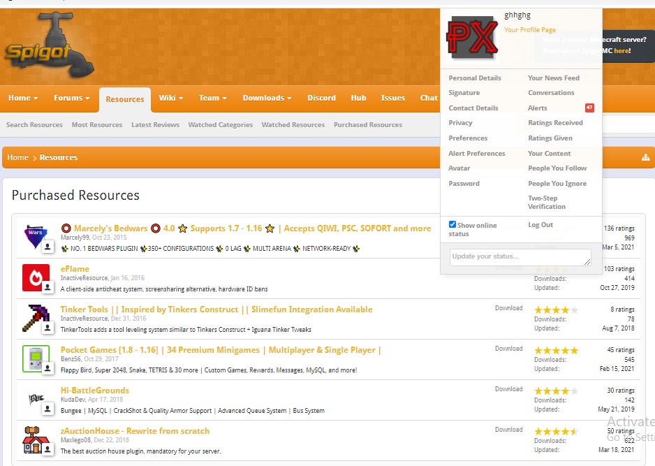Open Two-Step Verification

[547, 203]
